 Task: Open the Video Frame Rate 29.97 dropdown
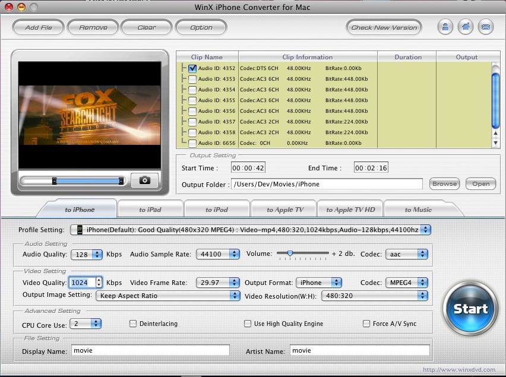tap(218, 283)
